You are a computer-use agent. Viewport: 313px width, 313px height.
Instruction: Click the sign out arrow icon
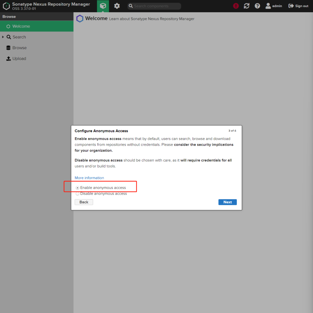pos(291,6)
